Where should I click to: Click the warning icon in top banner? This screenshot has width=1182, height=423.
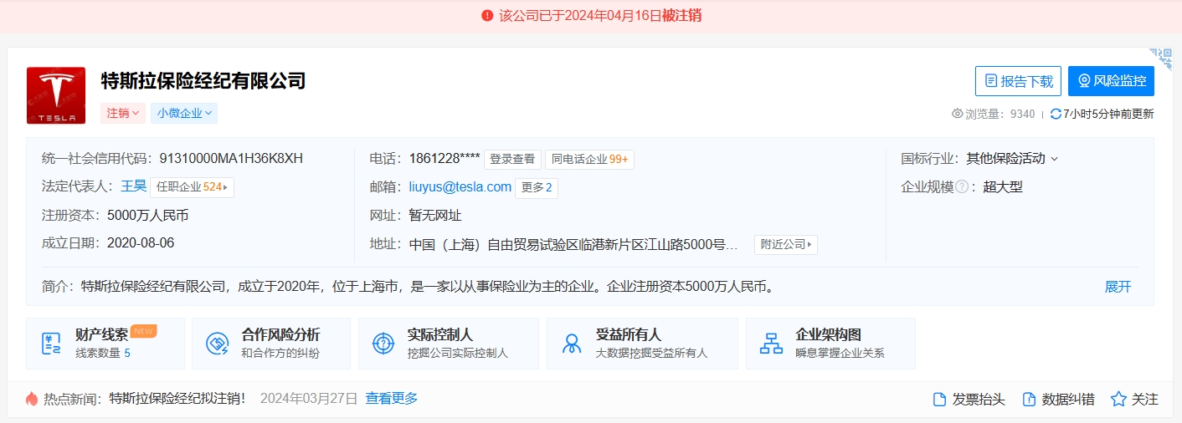[487, 16]
